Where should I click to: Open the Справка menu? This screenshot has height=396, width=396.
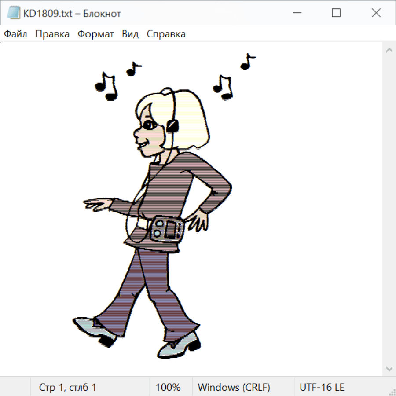pos(166,34)
